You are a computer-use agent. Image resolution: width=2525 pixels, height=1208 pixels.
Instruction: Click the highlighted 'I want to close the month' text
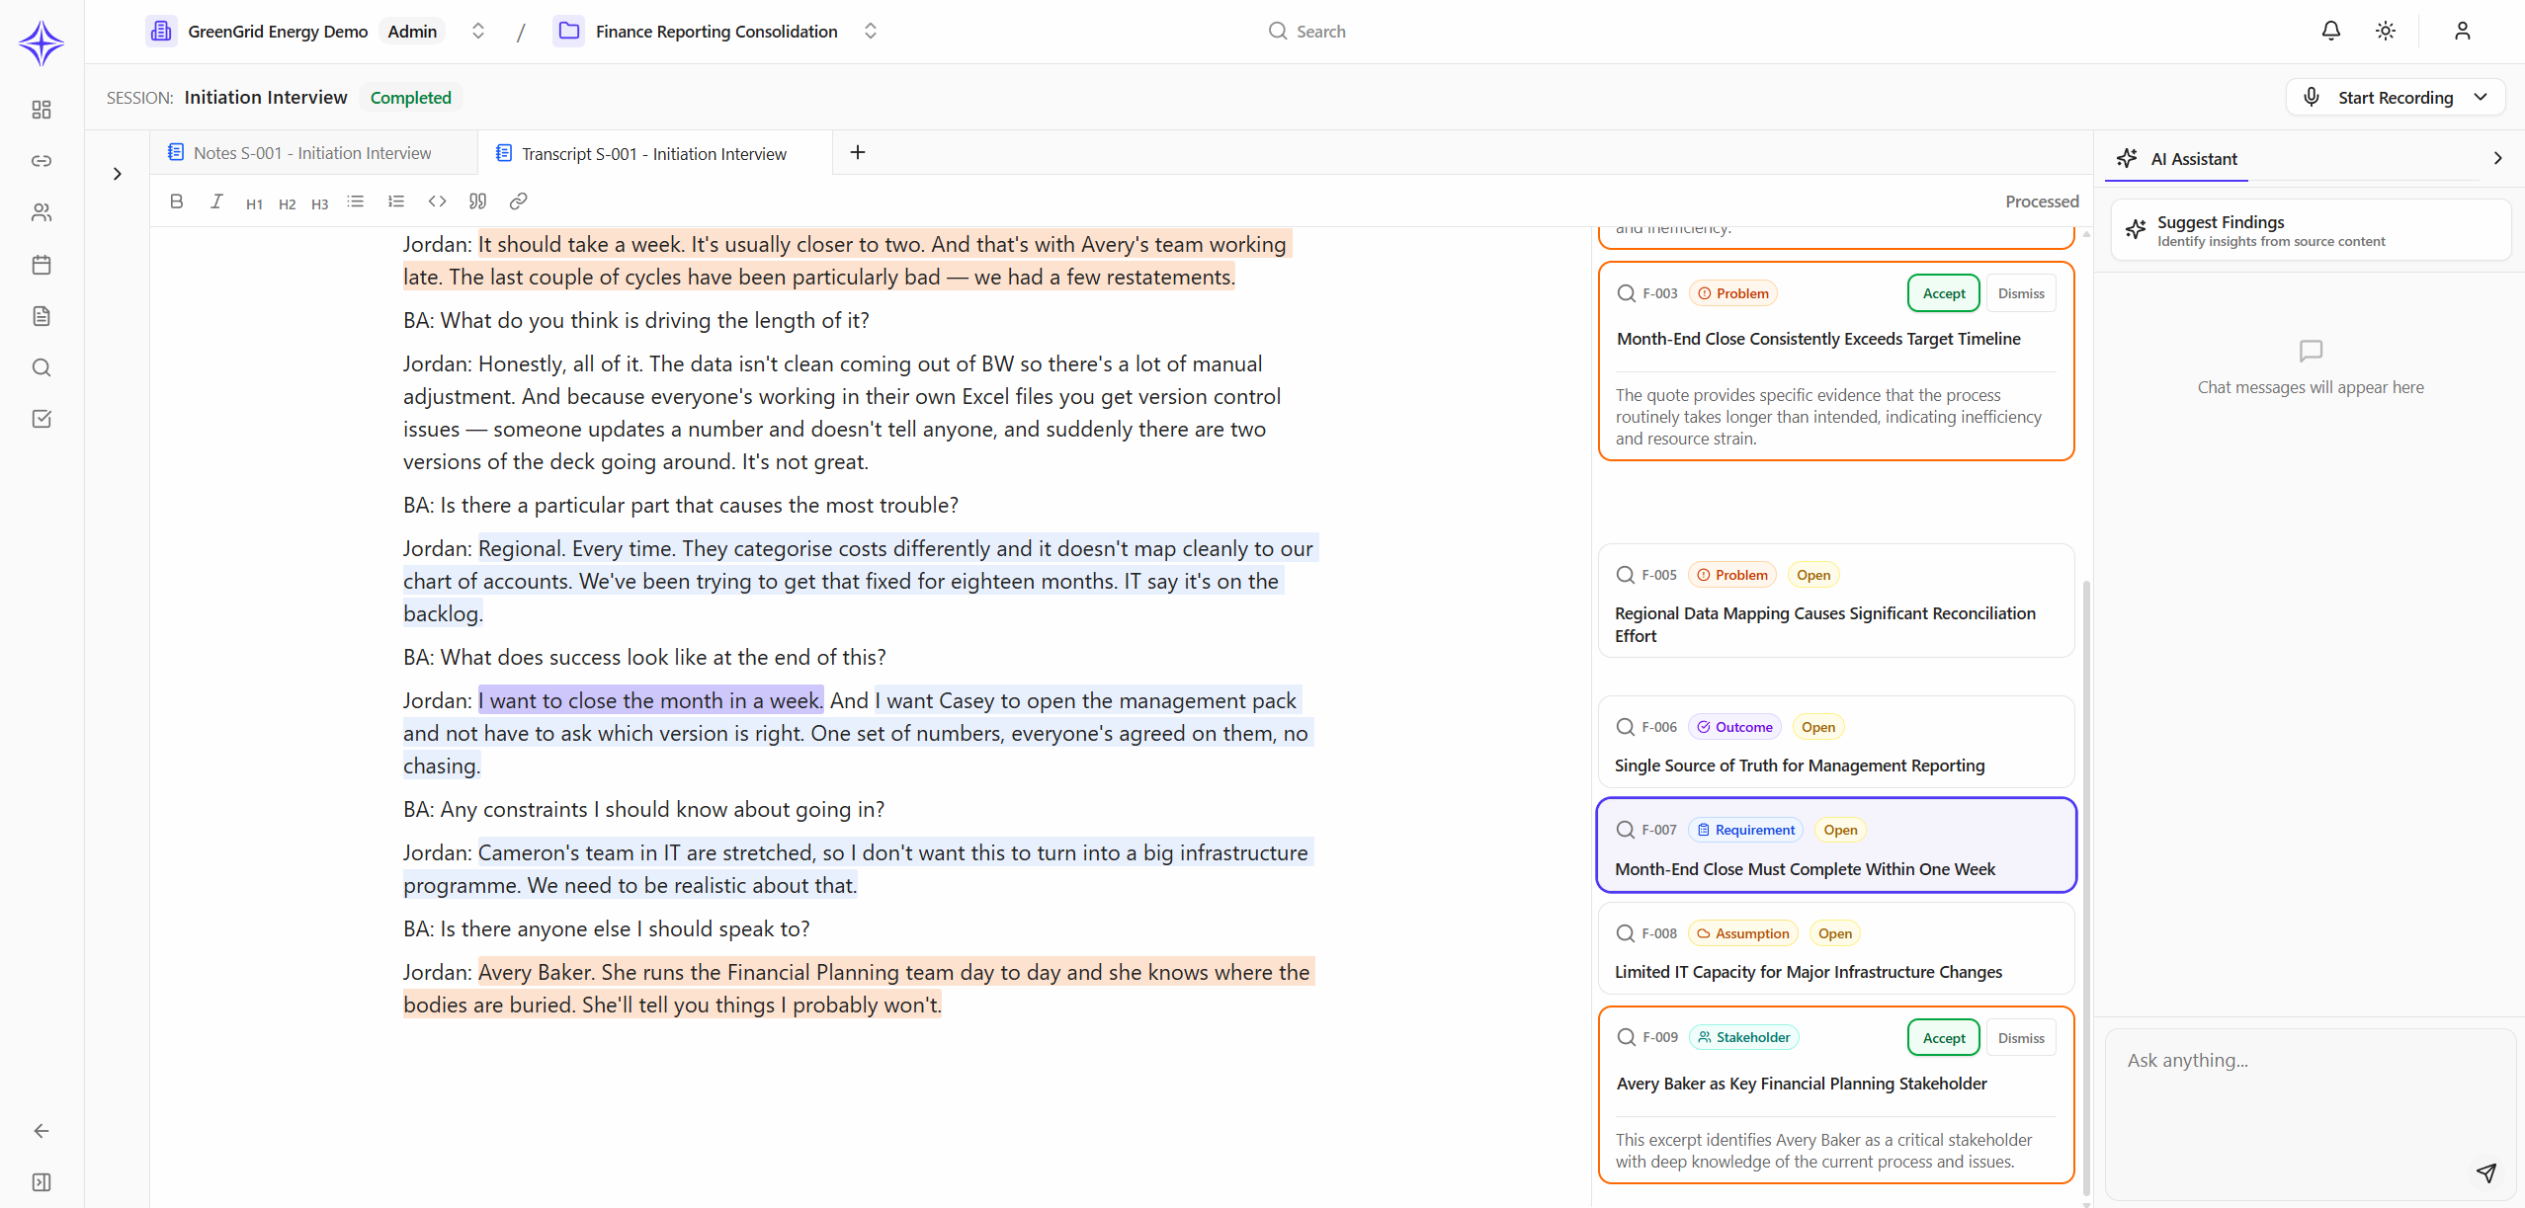pos(651,700)
